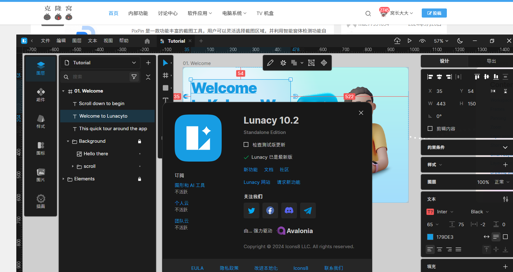
Task: Click the create component icon in the floating toolbar
Action: point(324,63)
